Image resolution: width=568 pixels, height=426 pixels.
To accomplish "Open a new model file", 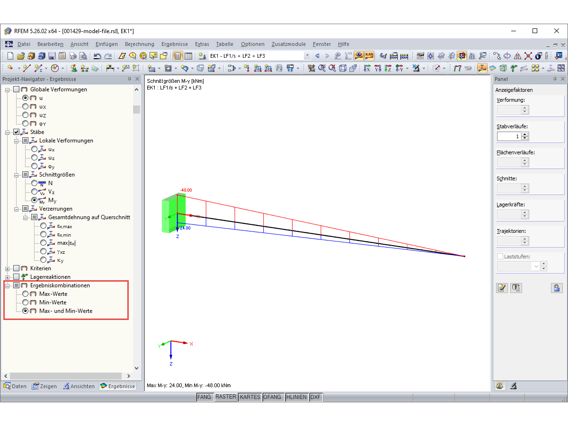I will (10, 55).
